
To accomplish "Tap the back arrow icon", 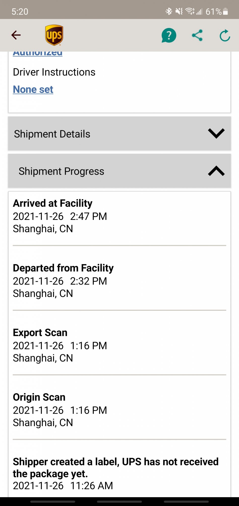I will point(16,35).
